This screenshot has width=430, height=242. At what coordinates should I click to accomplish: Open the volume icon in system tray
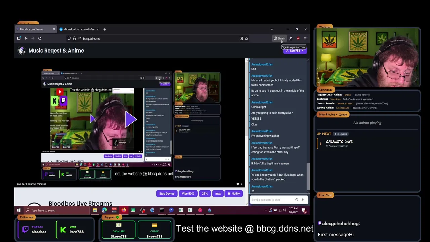285,210
